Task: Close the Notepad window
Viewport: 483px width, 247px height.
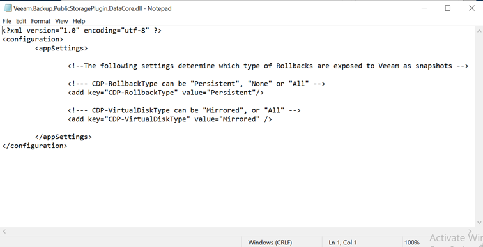Action: pos(471,8)
